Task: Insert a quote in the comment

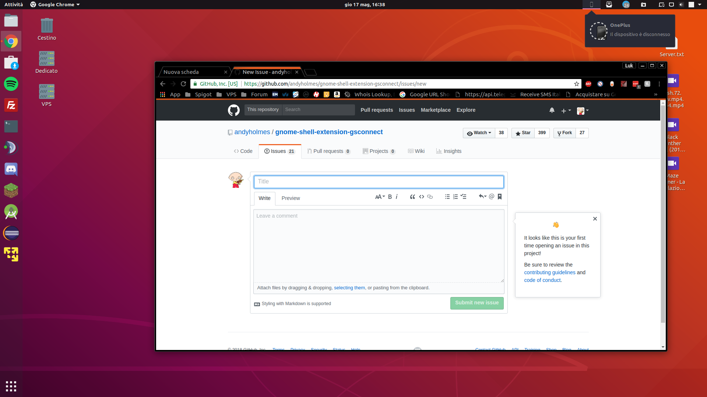Action: [412, 197]
